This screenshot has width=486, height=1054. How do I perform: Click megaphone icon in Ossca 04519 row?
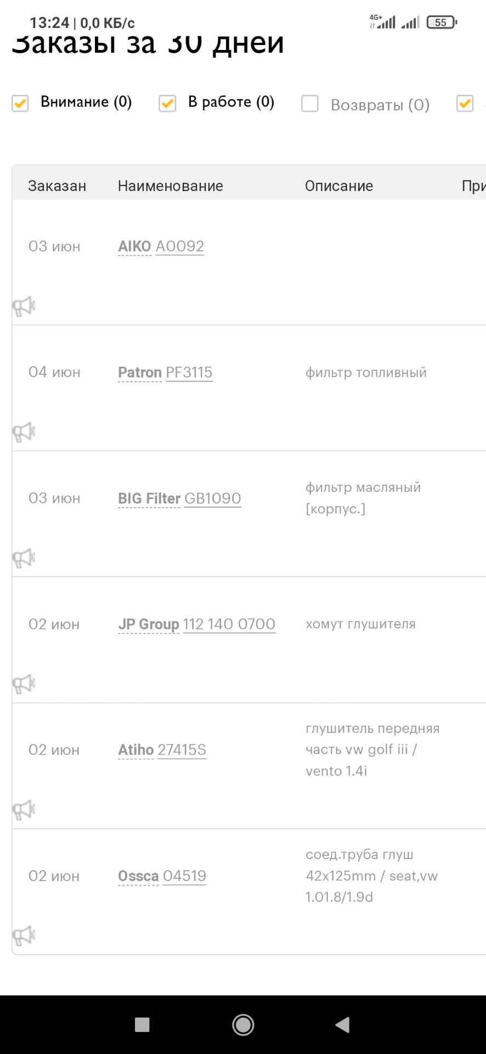[24, 935]
